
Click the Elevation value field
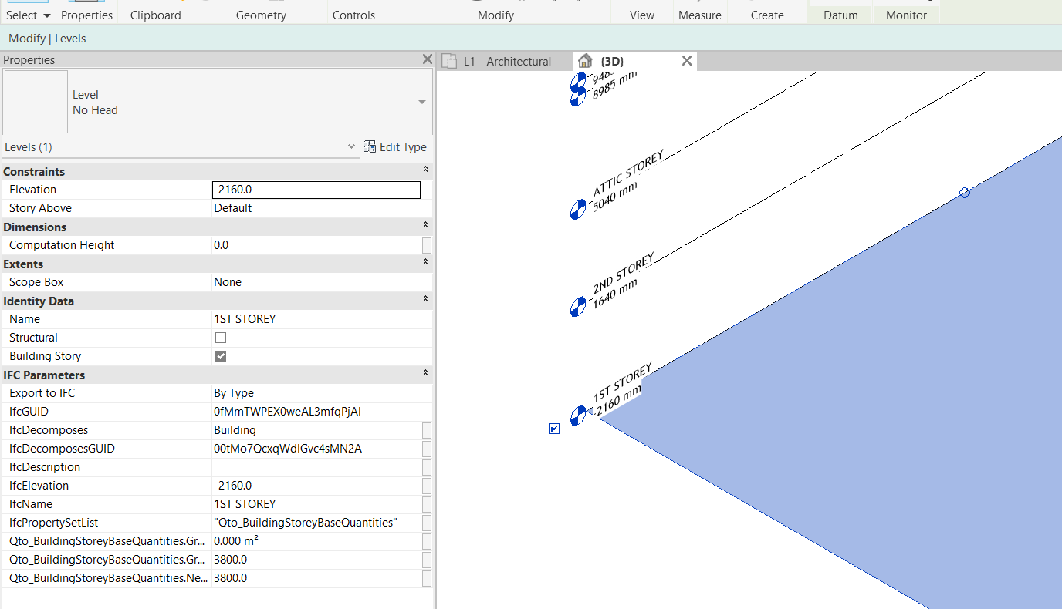coord(316,190)
